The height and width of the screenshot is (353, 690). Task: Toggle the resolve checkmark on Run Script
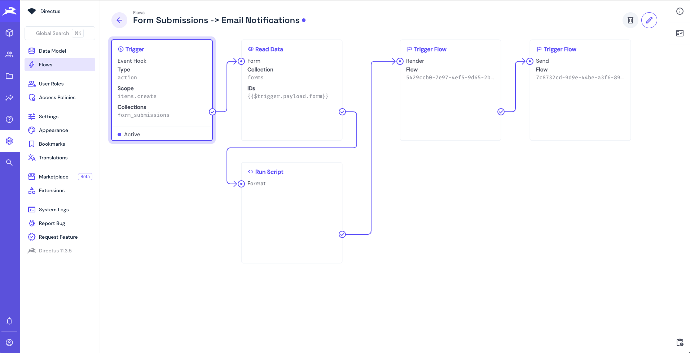[342, 234]
